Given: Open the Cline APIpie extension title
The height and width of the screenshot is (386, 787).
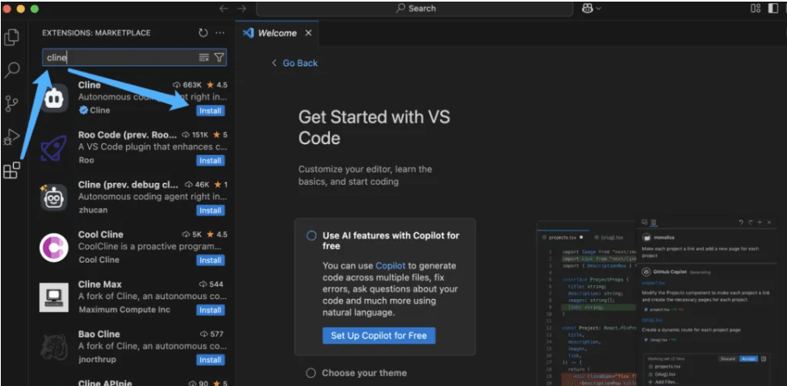Looking at the screenshot, I should click(x=105, y=383).
